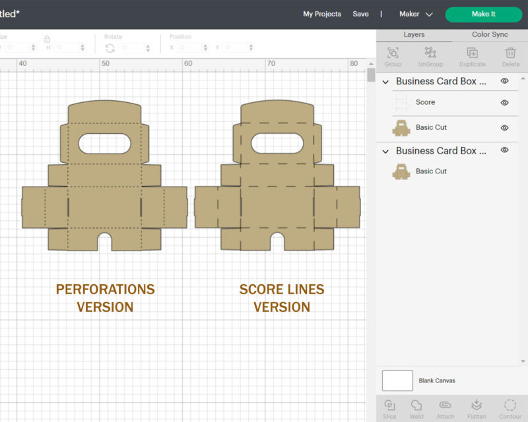Collapse the second Business Card Box group
This screenshot has height=422, width=528.
click(386, 151)
